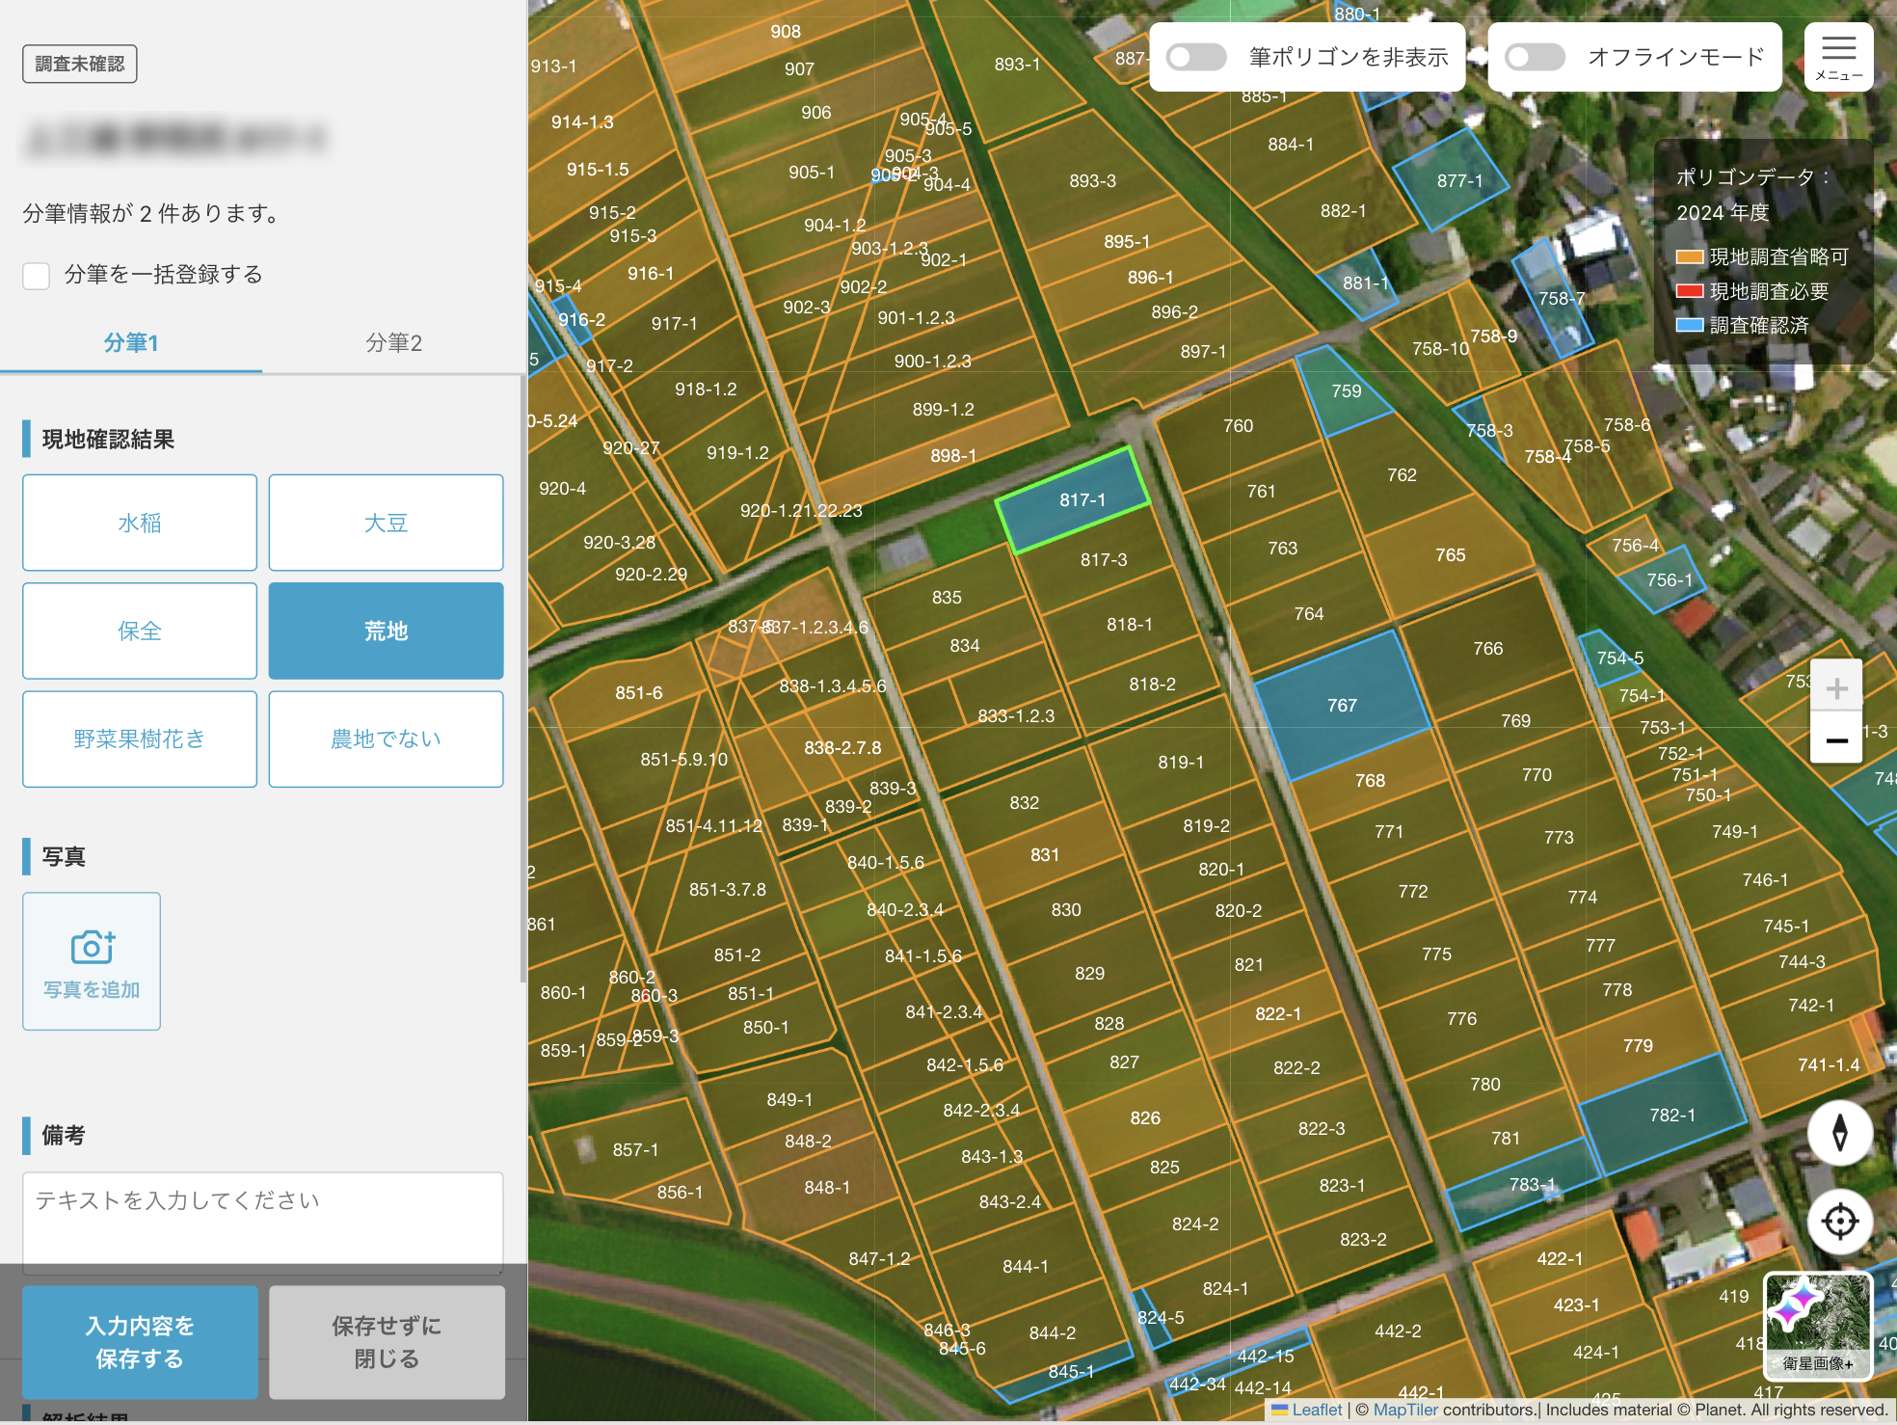The width and height of the screenshot is (1897, 1425).
Task: Select 水稲 as the survey result
Action: (x=139, y=523)
